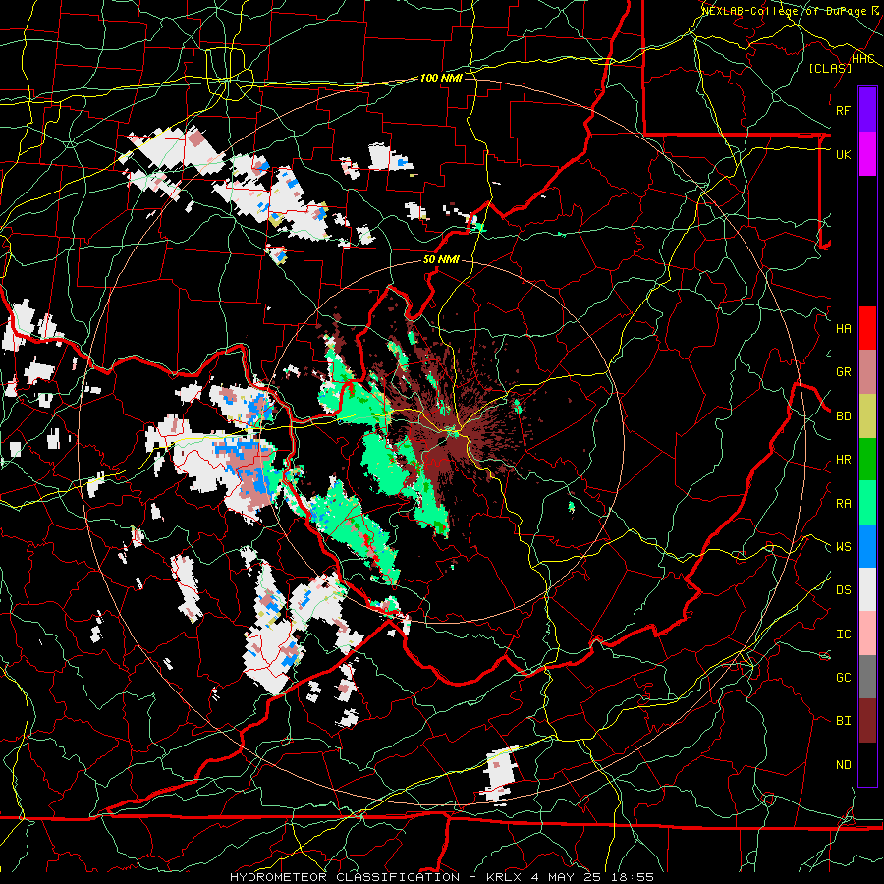Image resolution: width=884 pixels, height=884 pixels.
Task: Click the dark green HR legend swatch
Action: 867,460
